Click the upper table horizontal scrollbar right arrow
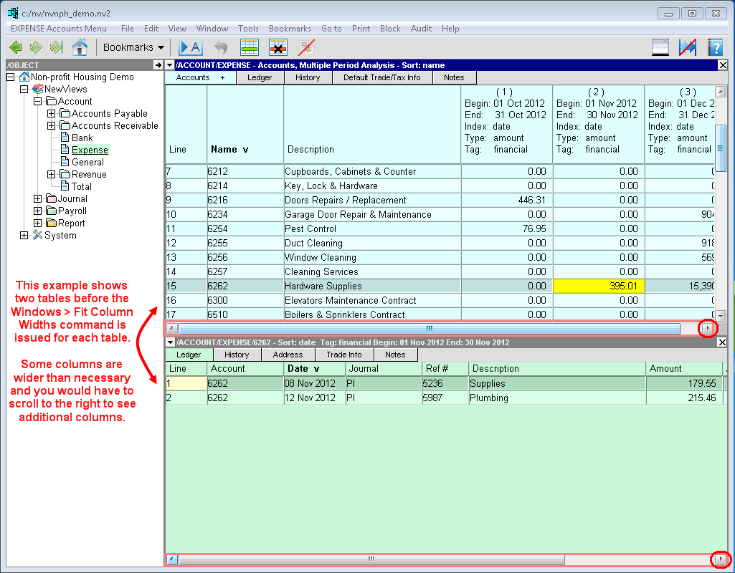Screen dimensions: 735x573 (708, 329)
